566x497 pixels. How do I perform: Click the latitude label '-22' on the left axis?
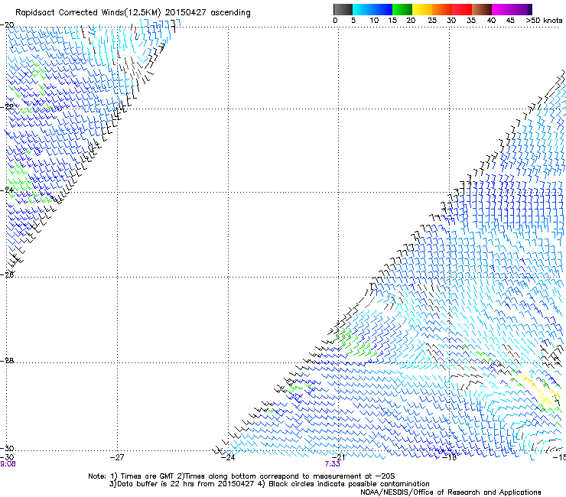[7, 107]
